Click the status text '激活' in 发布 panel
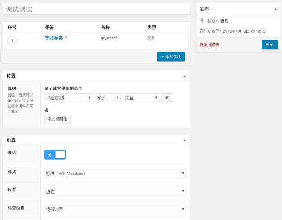This screenshot has height=220, width=282. [224, 21]
